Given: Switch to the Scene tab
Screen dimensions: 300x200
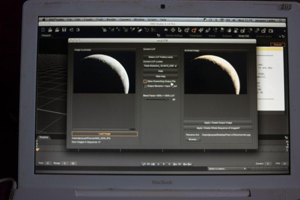Looking at the screenshot, I should coord(212,36).
